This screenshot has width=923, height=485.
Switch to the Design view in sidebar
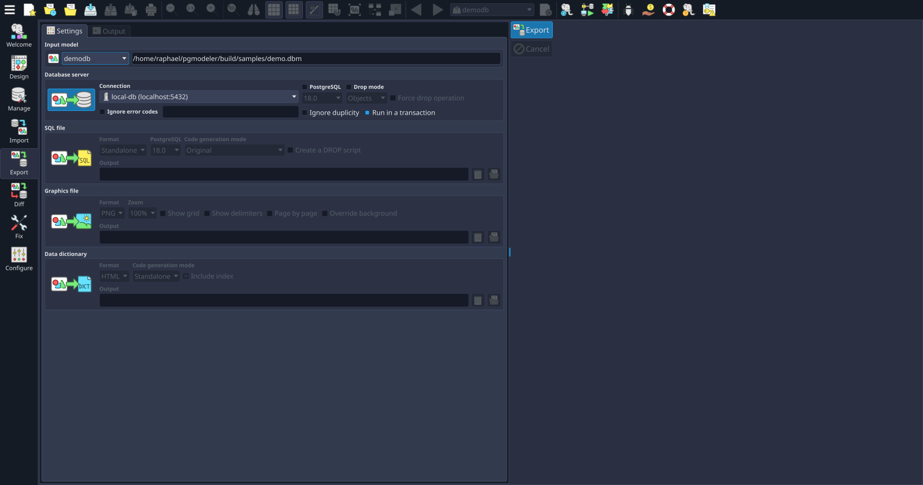(19, 67)
